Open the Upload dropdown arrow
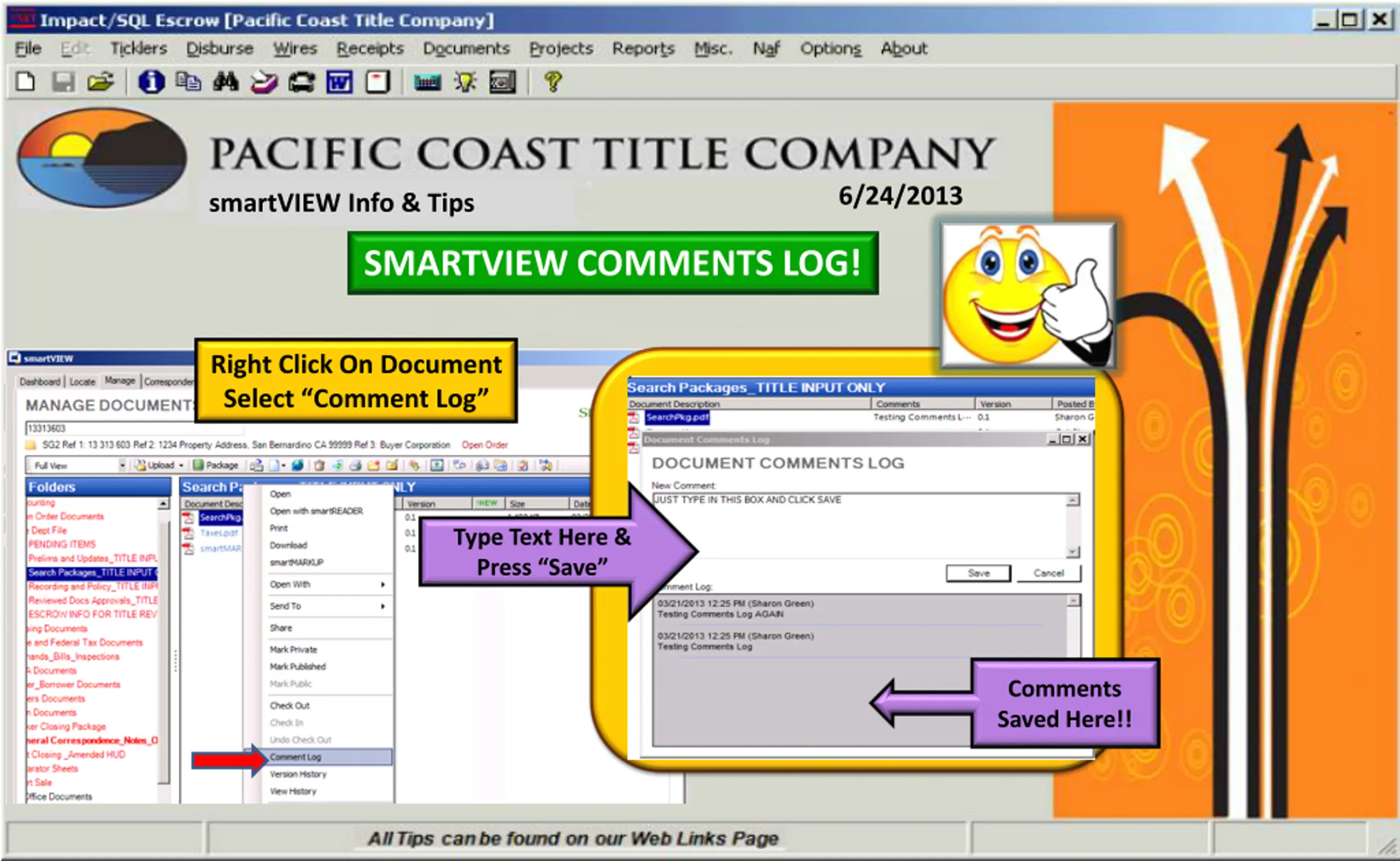 pos(181,465)
